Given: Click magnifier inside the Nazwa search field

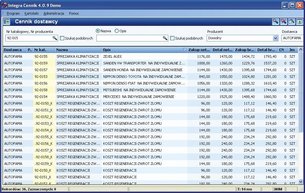Looking at the screenshot, I should point(165,38).
